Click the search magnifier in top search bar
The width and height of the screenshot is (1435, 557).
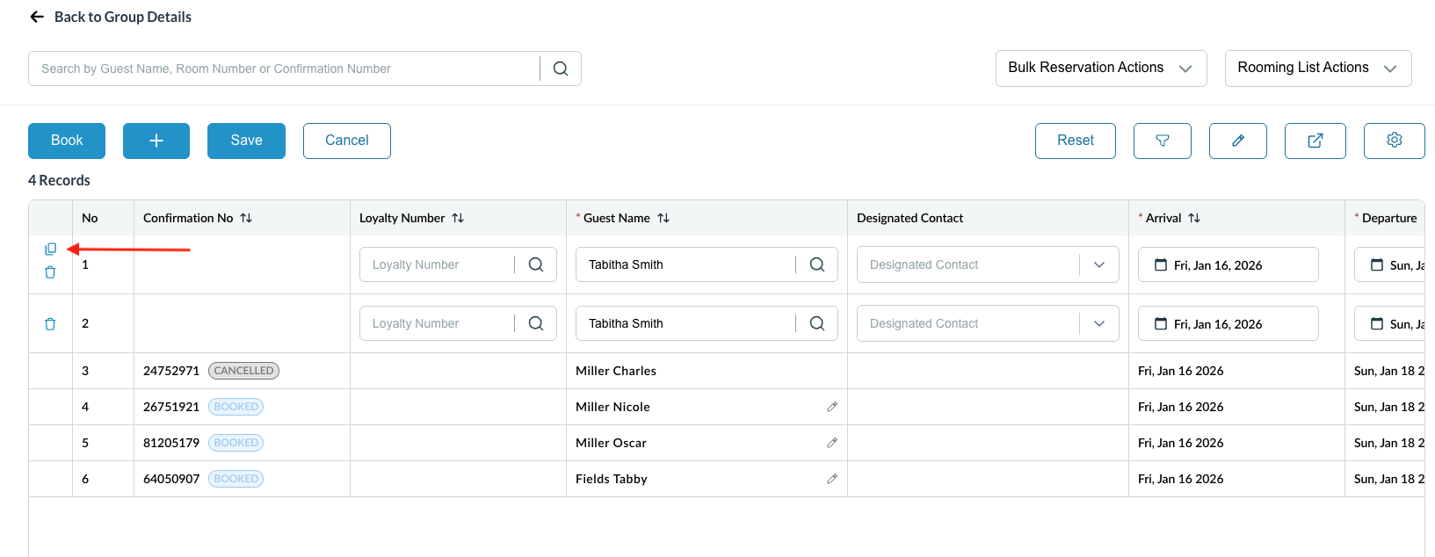click(x=560, y=69)
